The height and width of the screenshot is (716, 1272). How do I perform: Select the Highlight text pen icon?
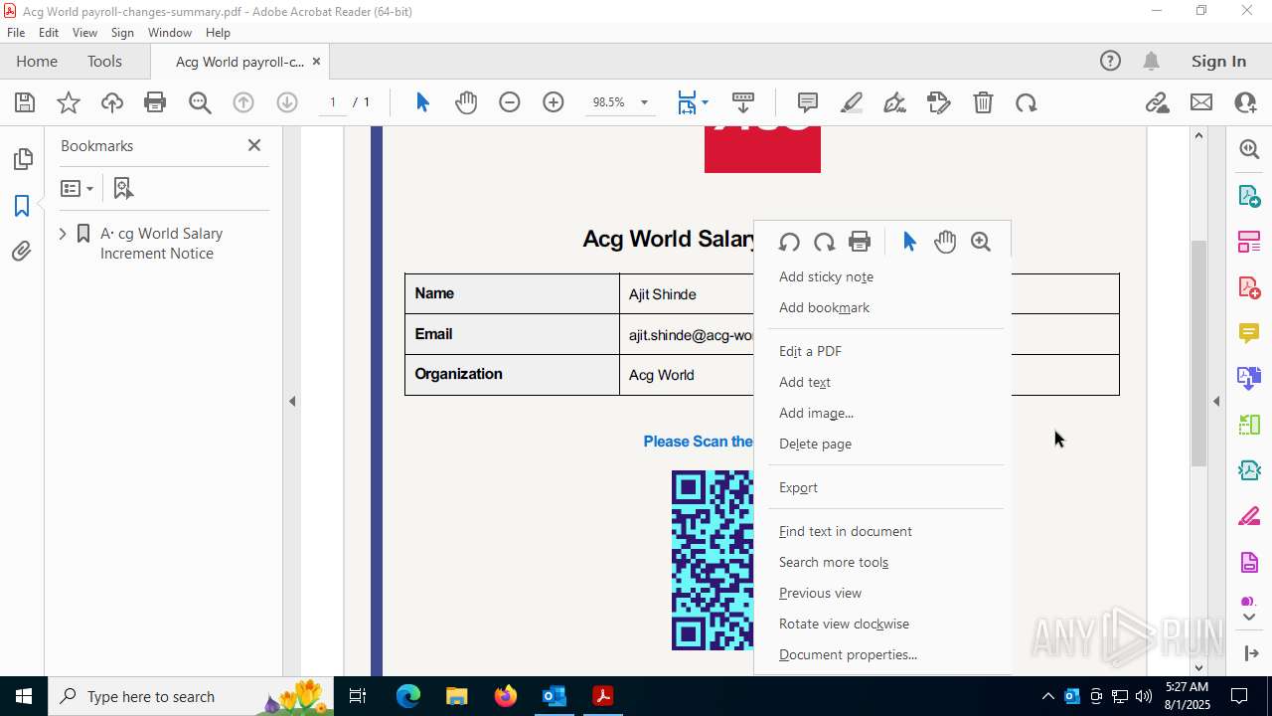point(852,102)
